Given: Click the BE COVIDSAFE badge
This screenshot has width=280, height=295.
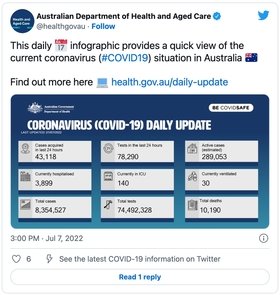Looking at the screenshot, I should [231, 108].
